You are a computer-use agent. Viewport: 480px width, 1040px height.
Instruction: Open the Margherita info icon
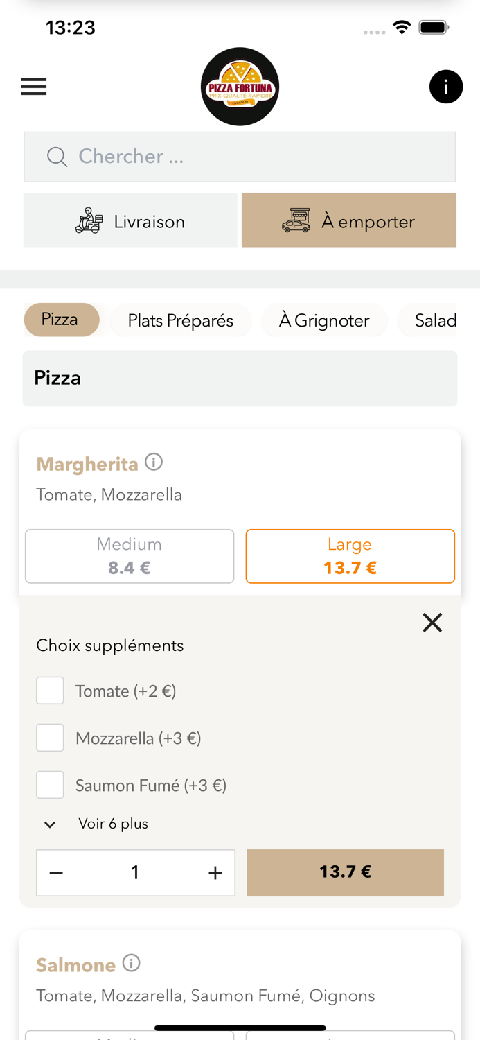pyautogui.click(x=155, y=461)
